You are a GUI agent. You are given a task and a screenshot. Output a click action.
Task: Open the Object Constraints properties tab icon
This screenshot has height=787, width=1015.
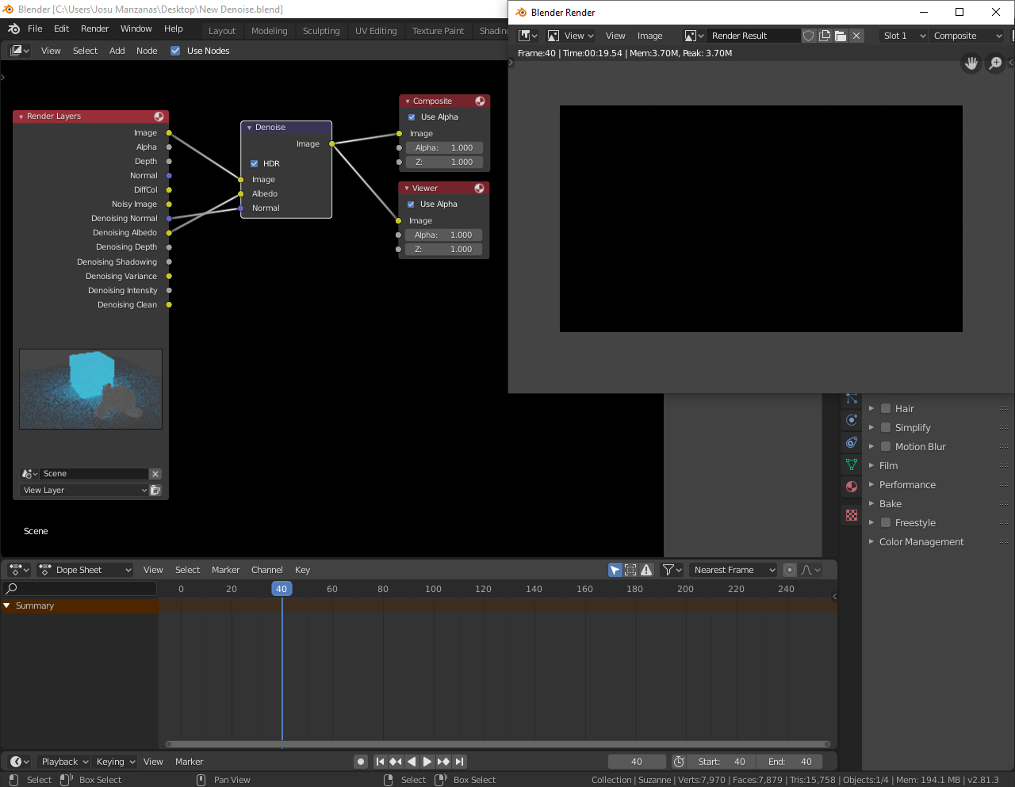852,442
